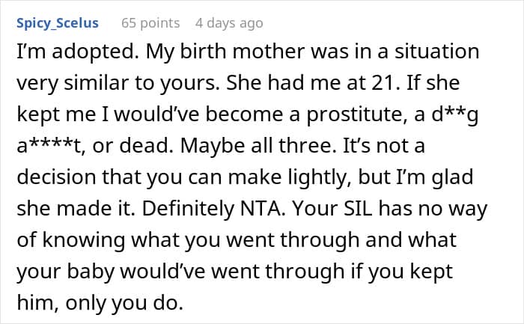
Task: Click the phrase 'Maybe all three'
Action: [258, 147]
